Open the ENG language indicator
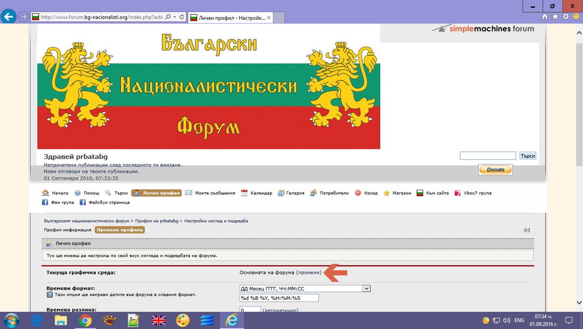 coord(519,320)
